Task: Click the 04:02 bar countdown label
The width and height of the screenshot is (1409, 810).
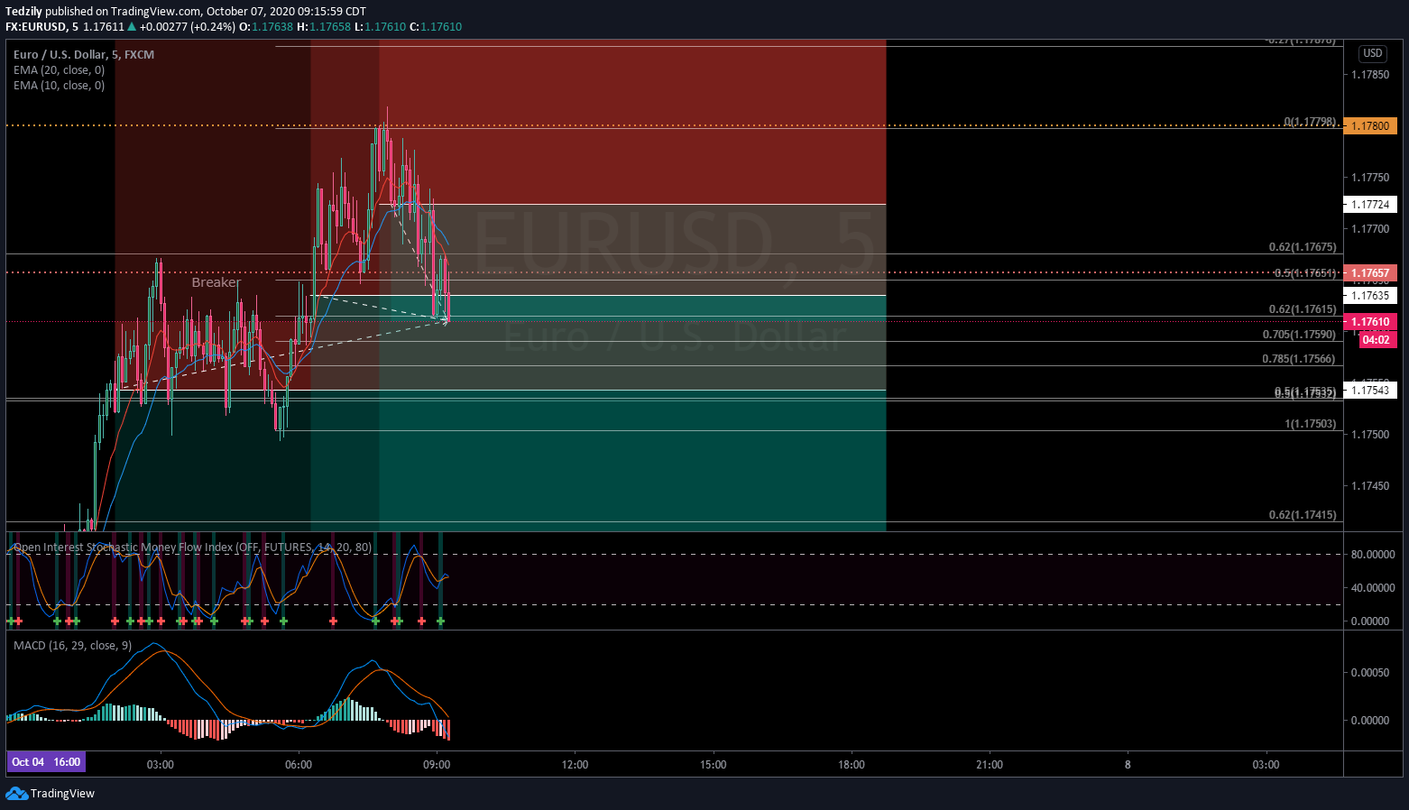Action: 1376,340
